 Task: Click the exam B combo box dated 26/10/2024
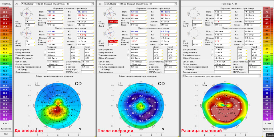pyautogui.click(x=140, y=4)
